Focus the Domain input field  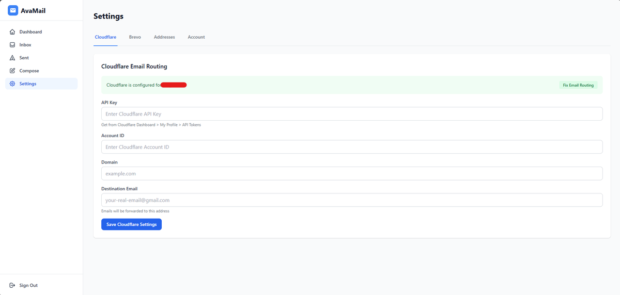pos(352,174)
